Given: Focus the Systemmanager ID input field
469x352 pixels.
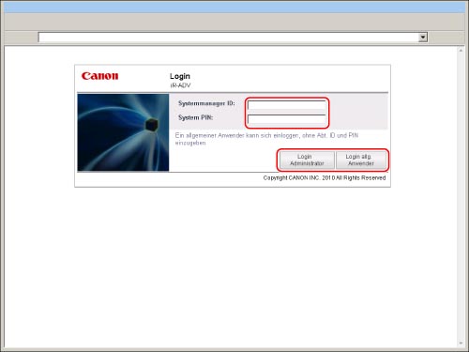Looking at the screenshot, I should pos(286,105).
